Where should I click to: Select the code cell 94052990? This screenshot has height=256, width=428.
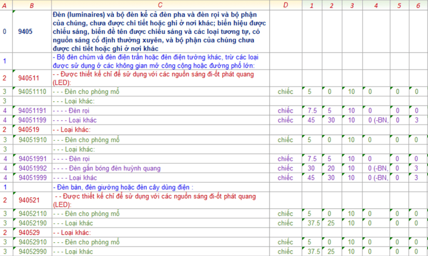pos(33,252)
